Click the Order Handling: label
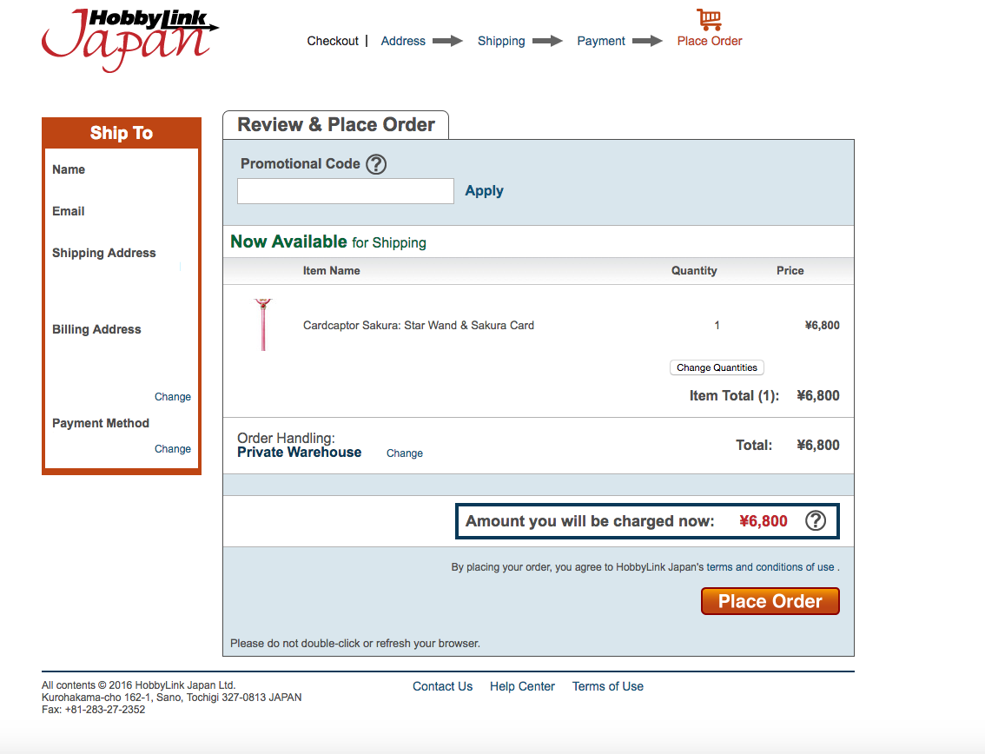The image size is (985, 754). click(x=286, y=438)
